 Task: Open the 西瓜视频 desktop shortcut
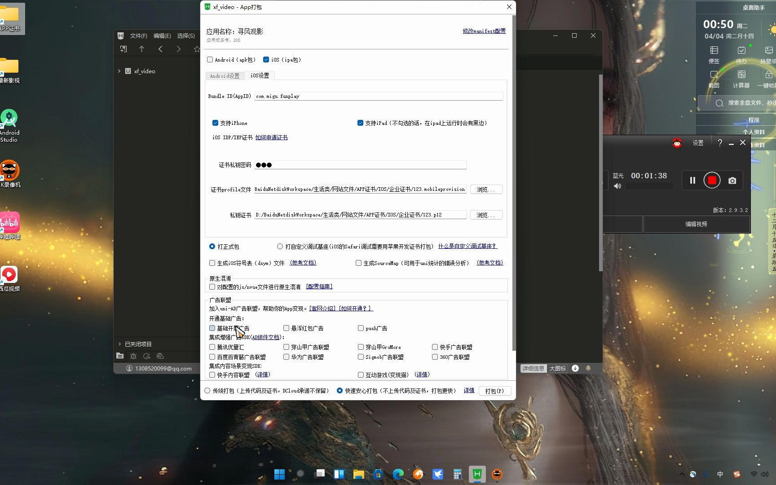[9, 278]
